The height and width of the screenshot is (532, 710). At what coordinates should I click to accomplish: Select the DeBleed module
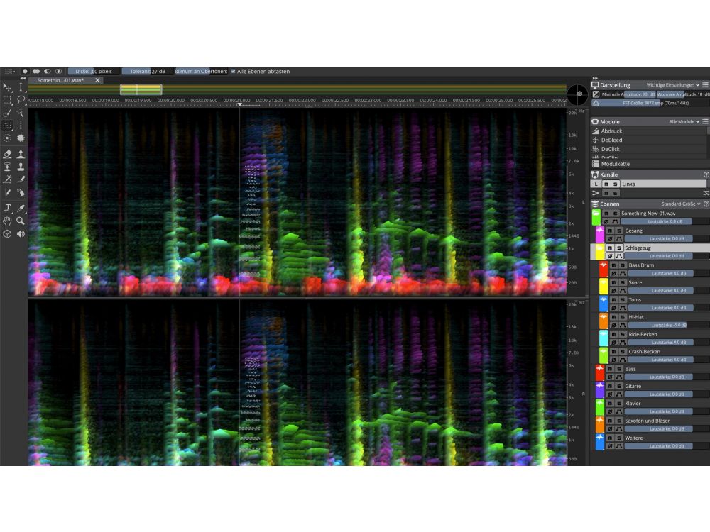(x=611, y=140)
